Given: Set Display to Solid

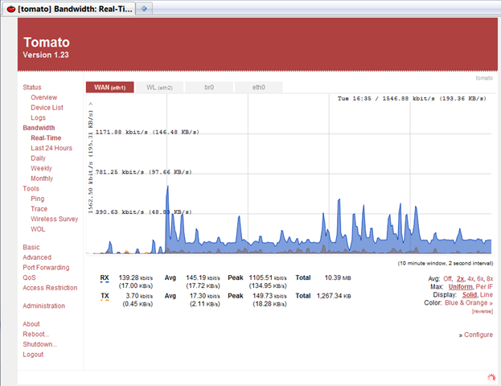Looking at the screenshot, I should tap(470, 294).
